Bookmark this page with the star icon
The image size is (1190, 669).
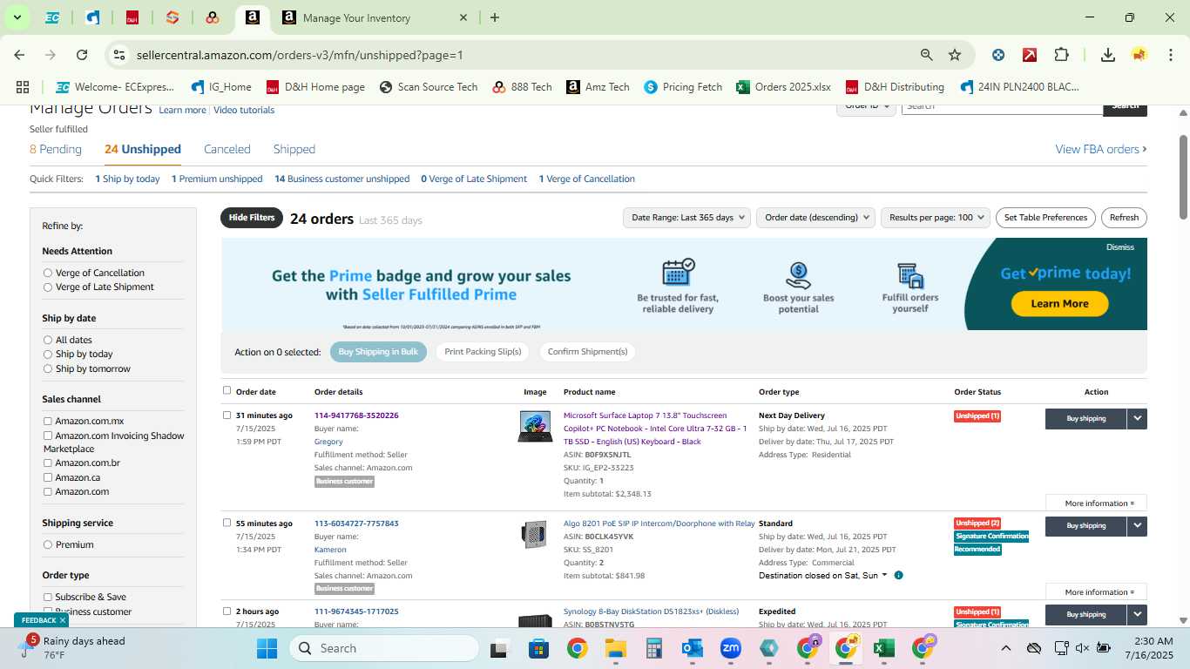tap(955, 55)
